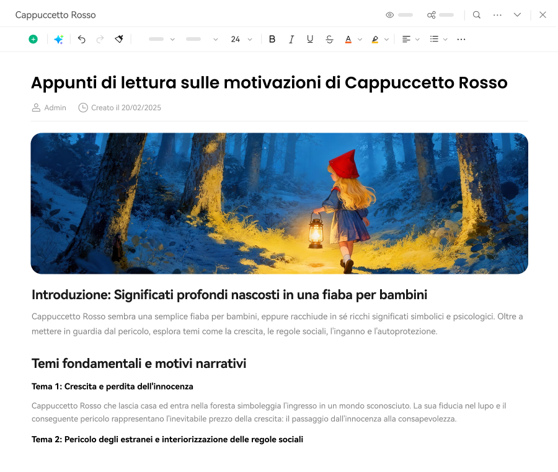
Task: Toggle italic formatting
Action: [x=291, y=38]
